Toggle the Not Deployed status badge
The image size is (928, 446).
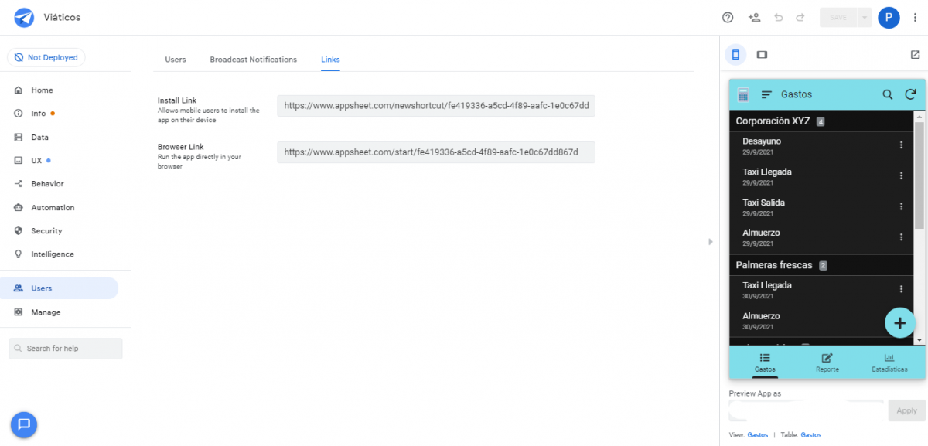tap(46, 57)
